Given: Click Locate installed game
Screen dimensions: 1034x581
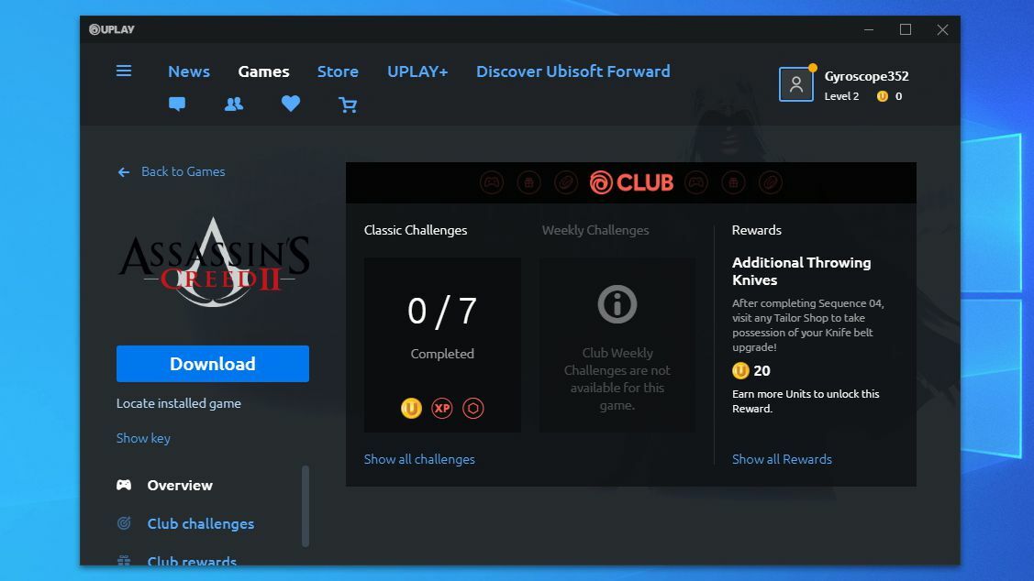Looking at the screenshot, I should coord(179,403).
